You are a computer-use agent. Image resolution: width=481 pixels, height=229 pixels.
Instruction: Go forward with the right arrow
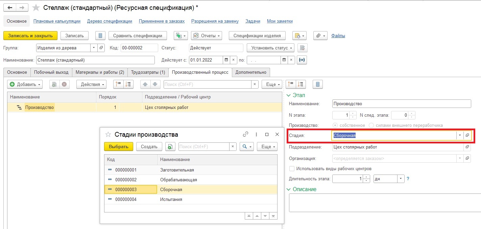[22, 7]
